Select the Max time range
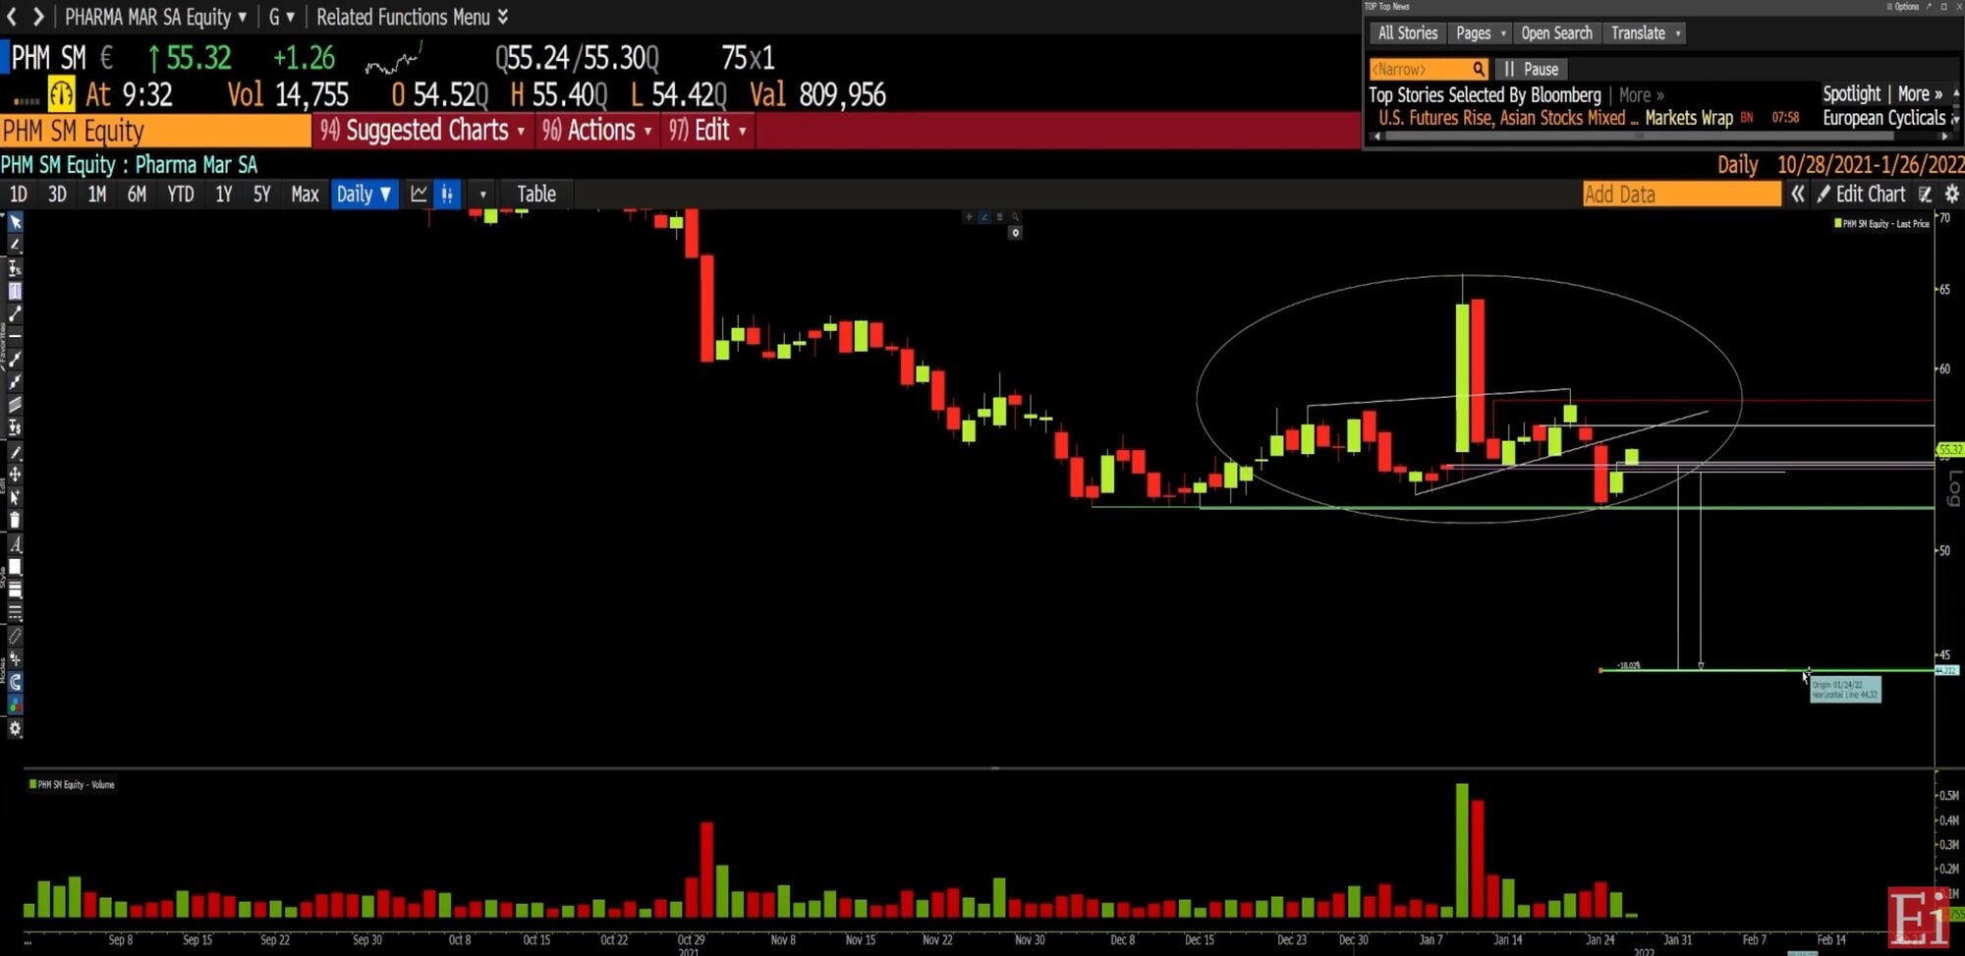The height and width of the screenshot is (956, 1965). point(306,195)
